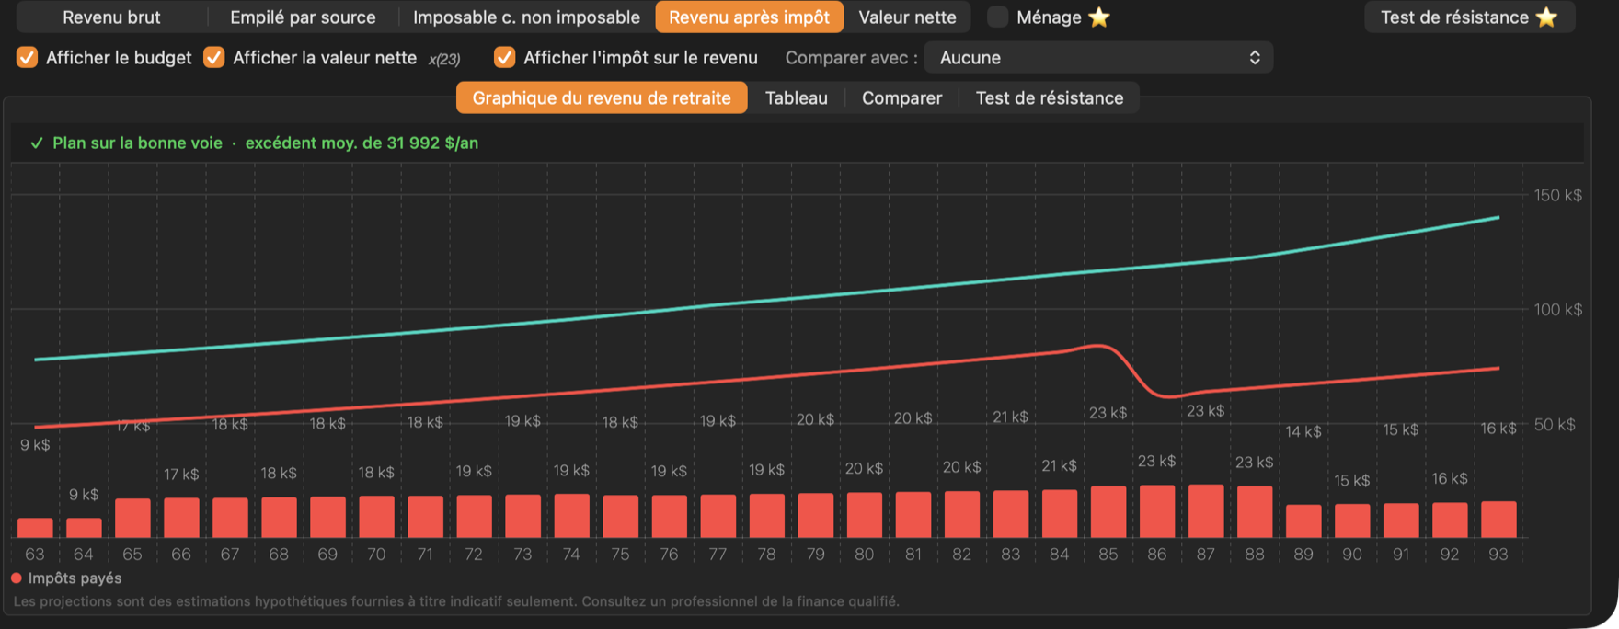The width and height of the screenshot is (1619, 629).
Task: Click the x(23) multiplier label
Action: 444,60
